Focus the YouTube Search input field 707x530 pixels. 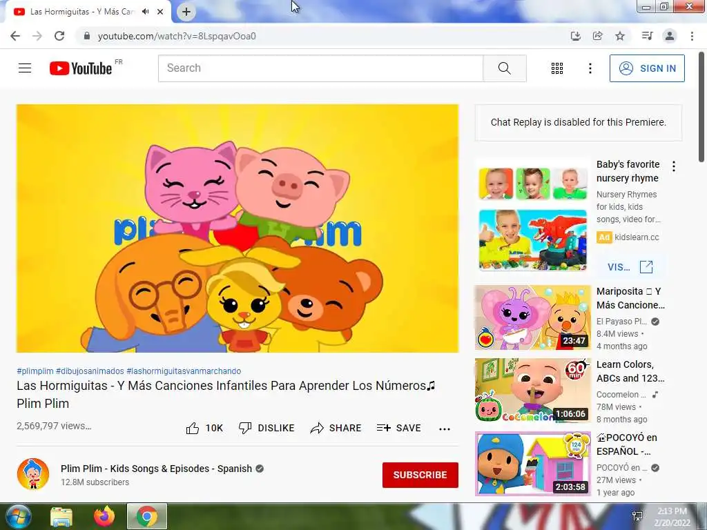[320, 68]
